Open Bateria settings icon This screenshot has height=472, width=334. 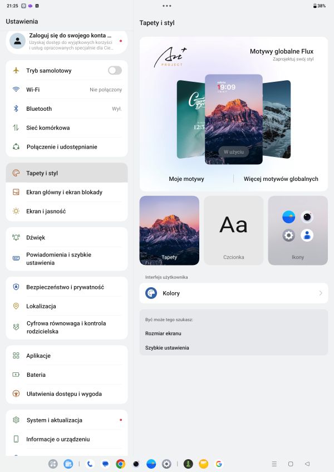[16, 375]
